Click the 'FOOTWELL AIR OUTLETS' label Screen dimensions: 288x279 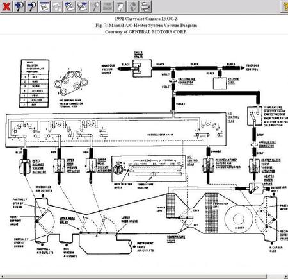point(45,251)
